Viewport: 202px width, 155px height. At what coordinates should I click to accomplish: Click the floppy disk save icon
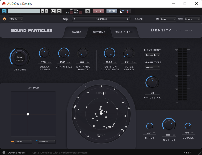(59, 11)
